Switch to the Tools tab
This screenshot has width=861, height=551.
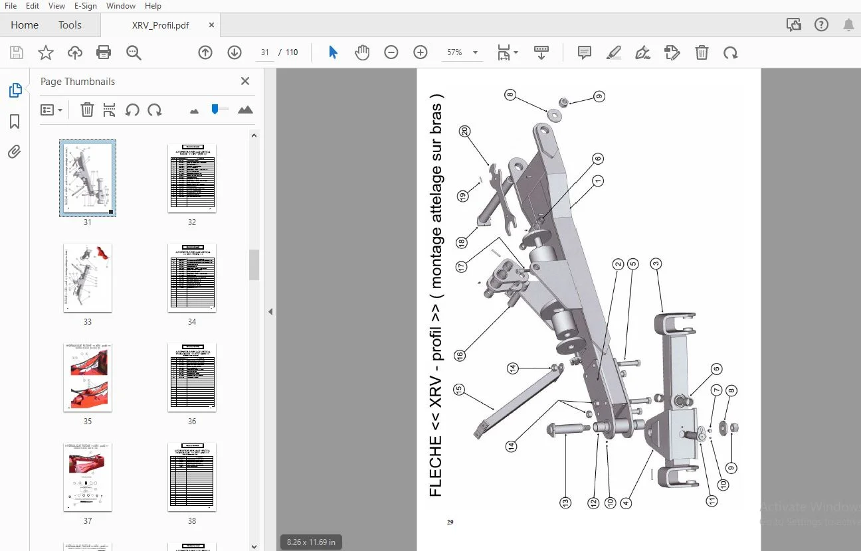(x=70, y=25)
